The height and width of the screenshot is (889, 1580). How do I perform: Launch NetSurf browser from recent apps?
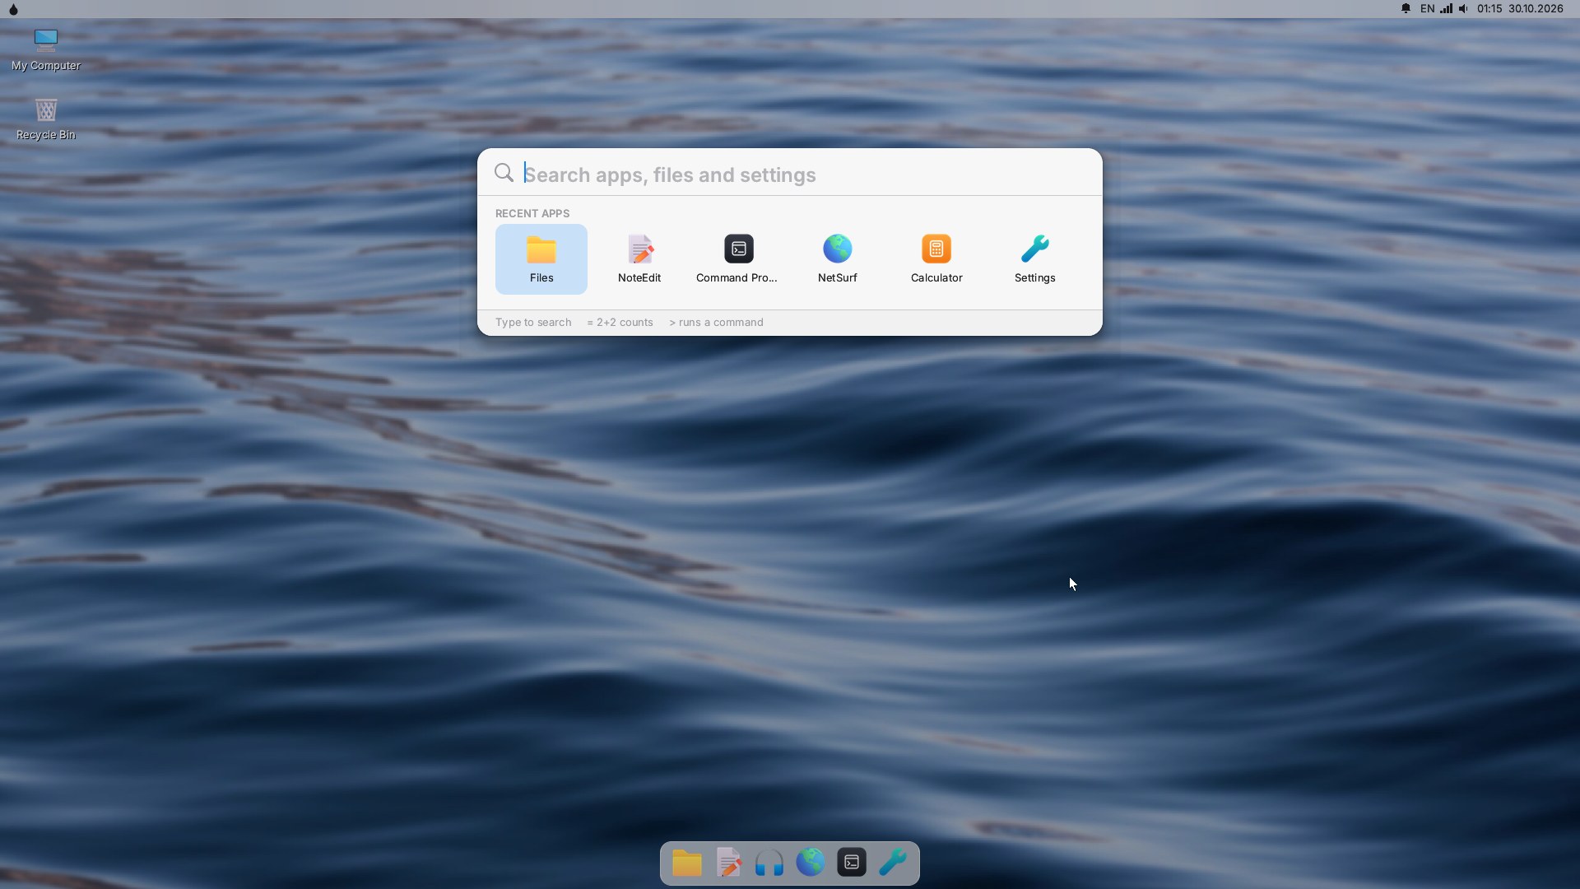click(x=837, y=259)
